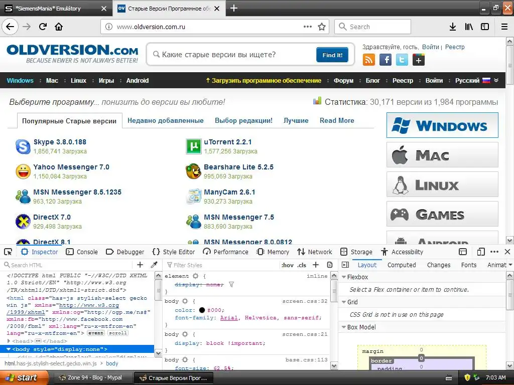Click the scroll badge on html node

117,333
